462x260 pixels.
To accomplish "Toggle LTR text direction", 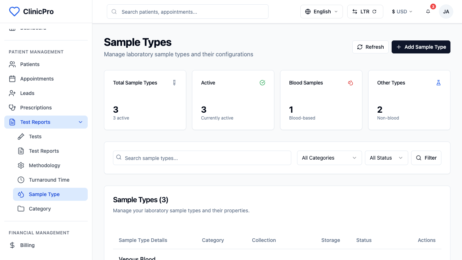I will [x=365, y=12].
